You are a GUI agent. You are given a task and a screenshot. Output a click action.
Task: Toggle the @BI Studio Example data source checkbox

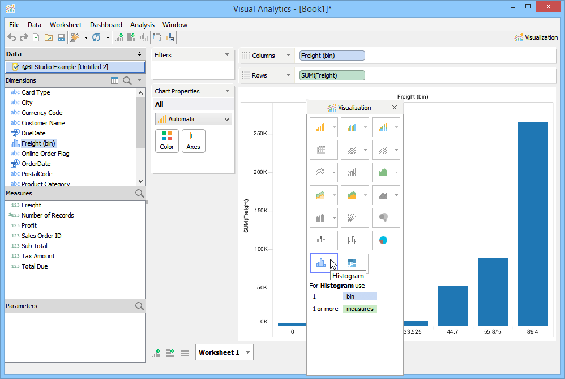(15, 67)
